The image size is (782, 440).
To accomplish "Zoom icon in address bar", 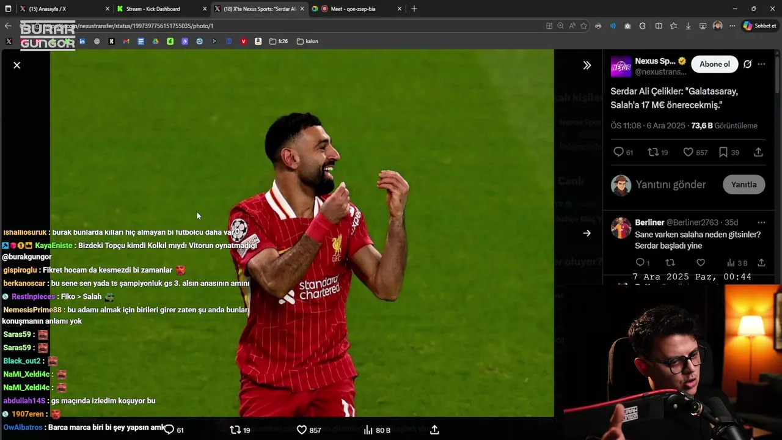I will (560, 26).
